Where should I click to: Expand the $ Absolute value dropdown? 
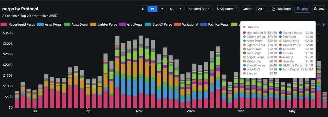(x=227, y=9)
